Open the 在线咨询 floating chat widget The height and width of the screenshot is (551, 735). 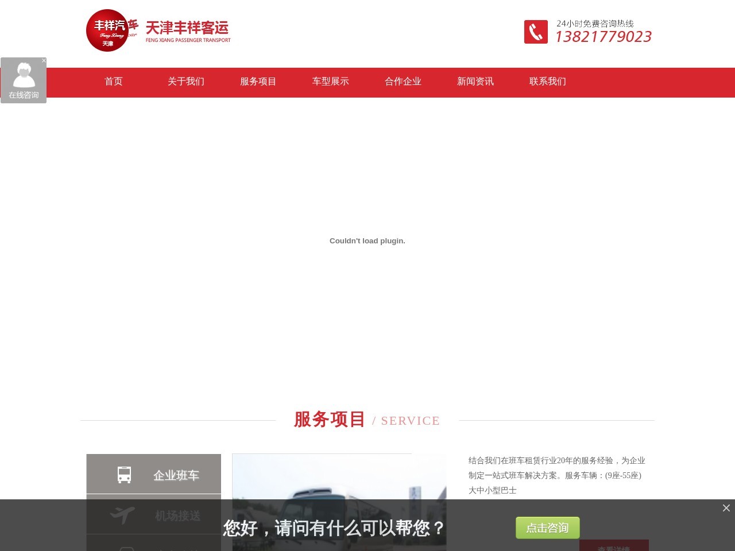click(x=24, y=80)
